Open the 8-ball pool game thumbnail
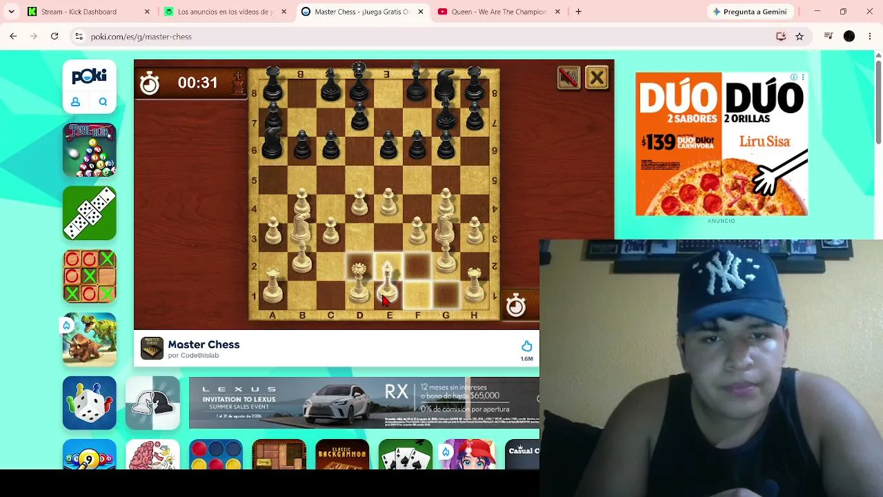883x497 pixels. pyautogui.click(x=90, y=150)
